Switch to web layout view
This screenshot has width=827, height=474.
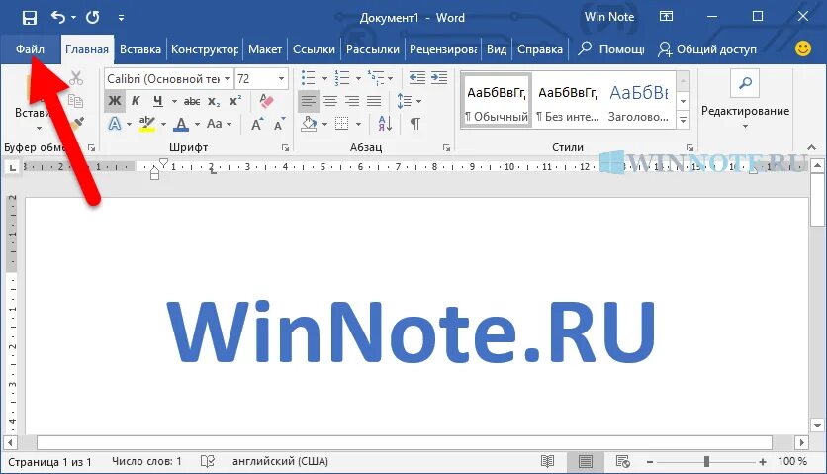(623, 462)
